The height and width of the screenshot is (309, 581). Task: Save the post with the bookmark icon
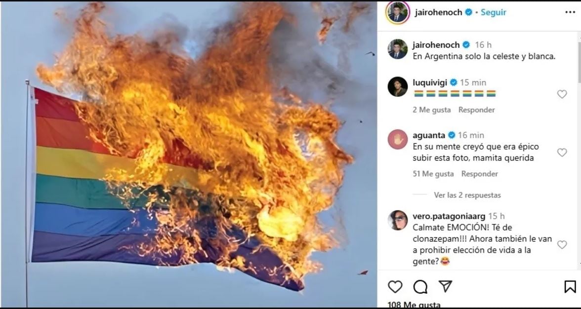coord(570,287)
